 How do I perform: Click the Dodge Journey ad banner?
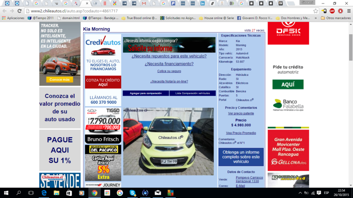[x=103, y=185]
